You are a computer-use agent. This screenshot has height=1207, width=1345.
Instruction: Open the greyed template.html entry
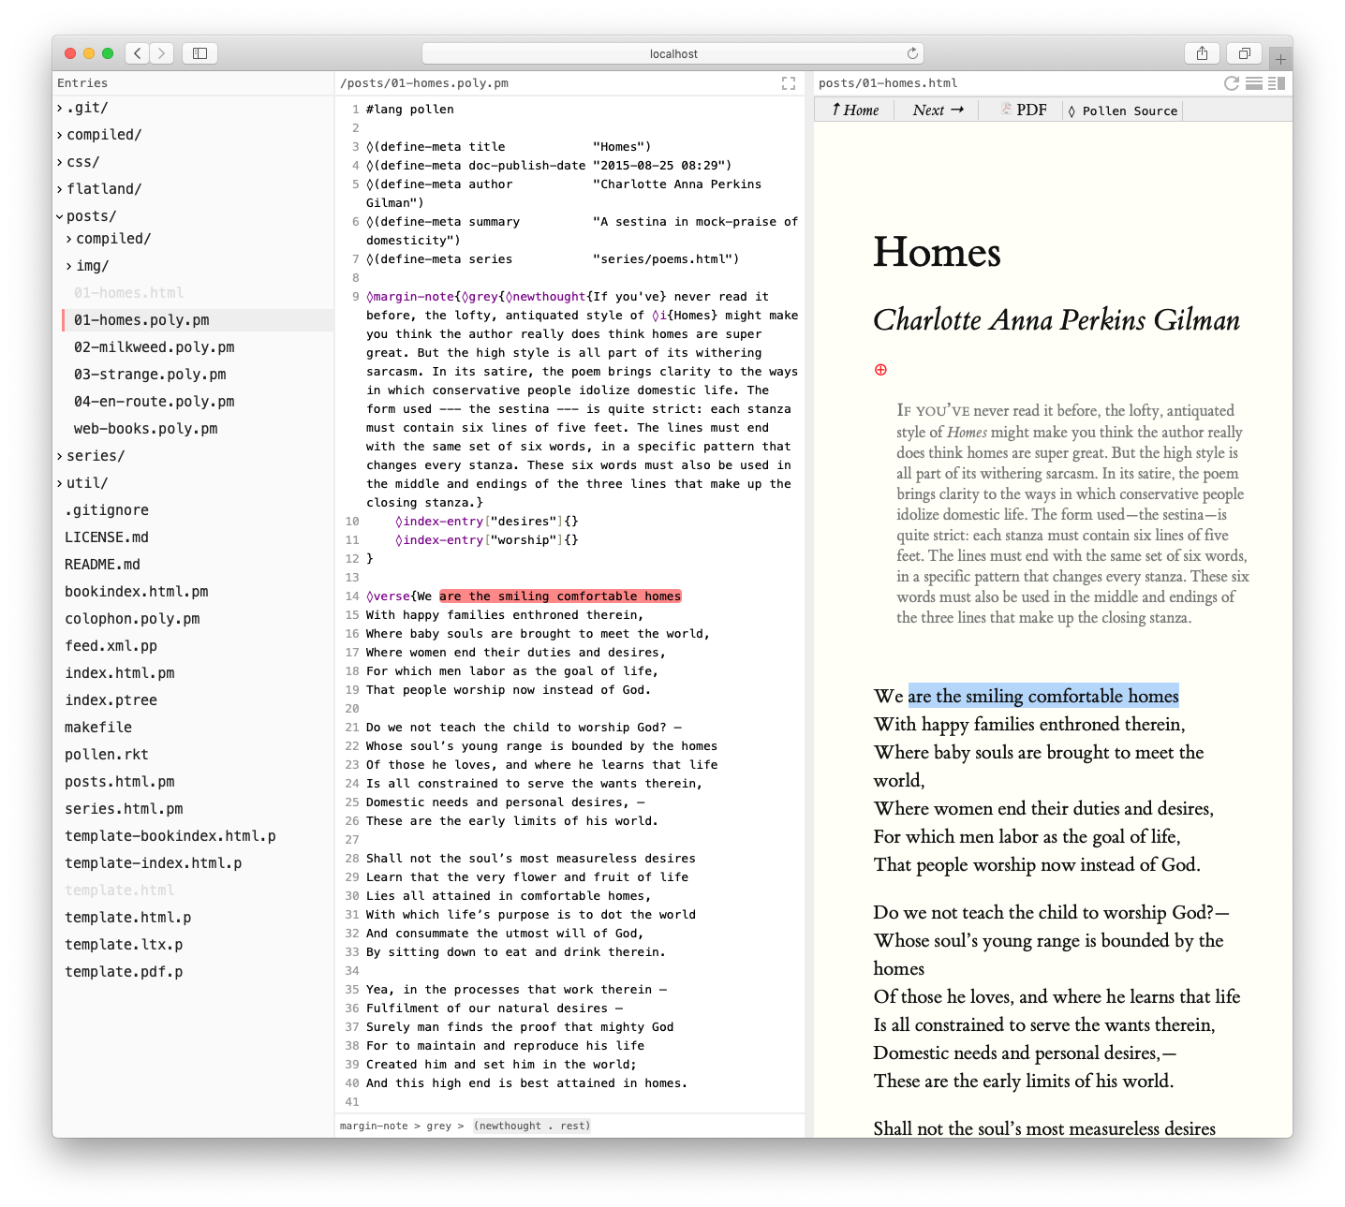120,891
